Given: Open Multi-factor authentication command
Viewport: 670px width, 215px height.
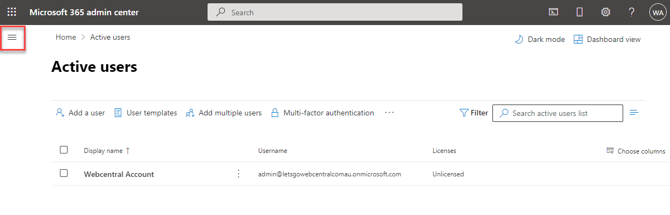Looking at the screenshot, I should (x=322, y=113).
